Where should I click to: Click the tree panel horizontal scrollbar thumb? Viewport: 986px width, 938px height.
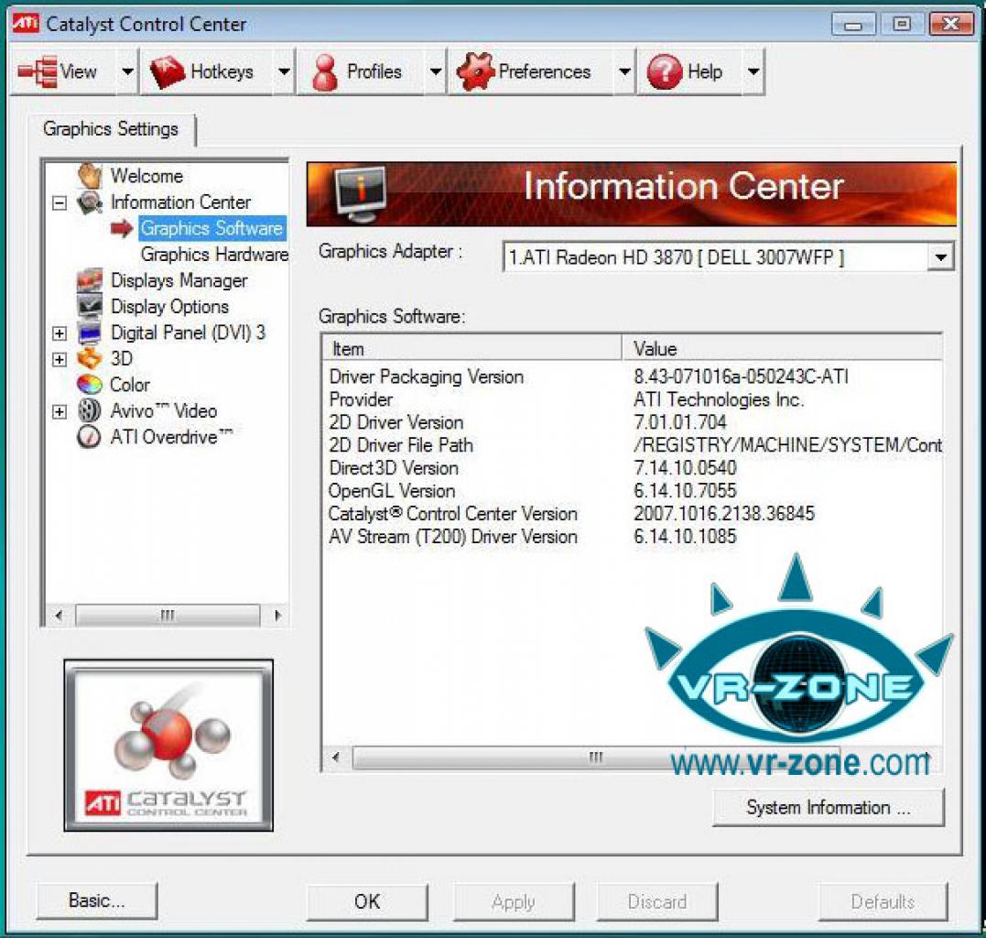[x=168, y=615]
